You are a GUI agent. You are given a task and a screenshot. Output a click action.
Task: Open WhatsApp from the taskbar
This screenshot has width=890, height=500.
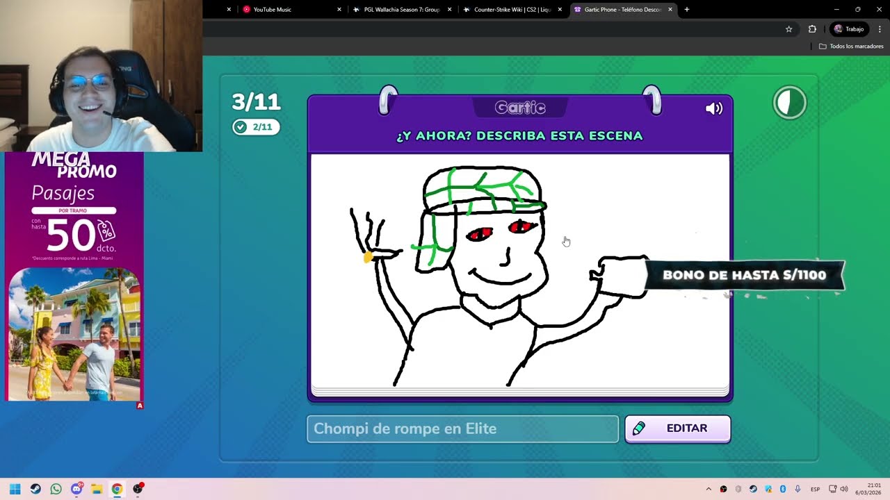56,489
